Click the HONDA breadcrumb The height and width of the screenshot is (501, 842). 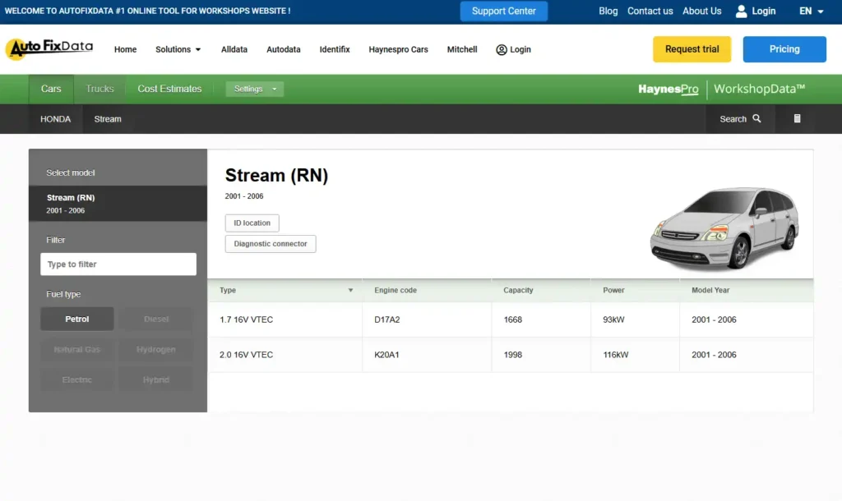tap(55, 119)
